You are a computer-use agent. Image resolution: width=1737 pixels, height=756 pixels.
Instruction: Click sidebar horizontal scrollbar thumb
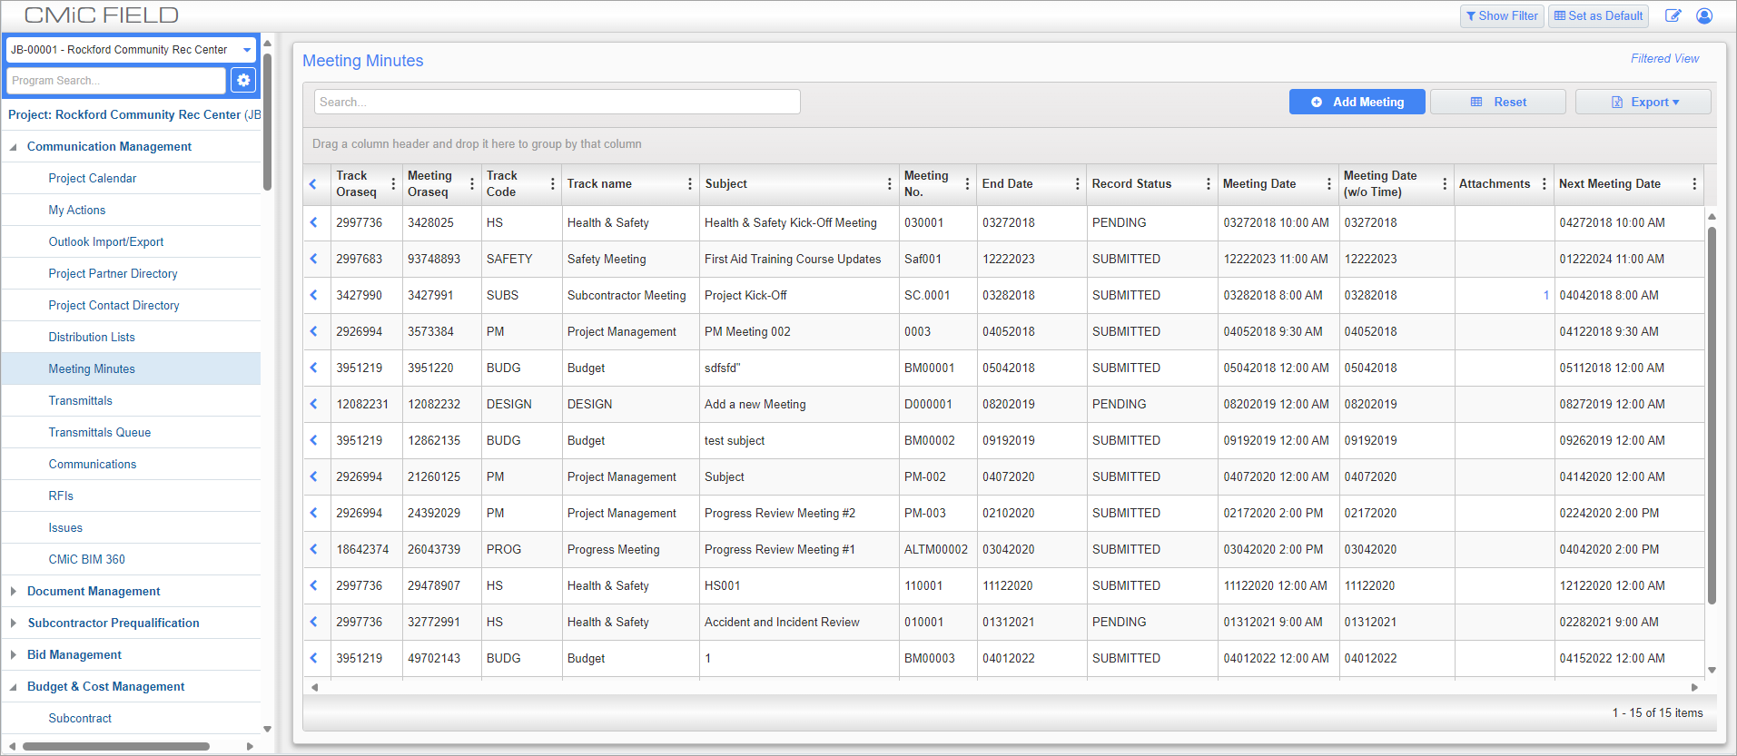click(116, 746)
